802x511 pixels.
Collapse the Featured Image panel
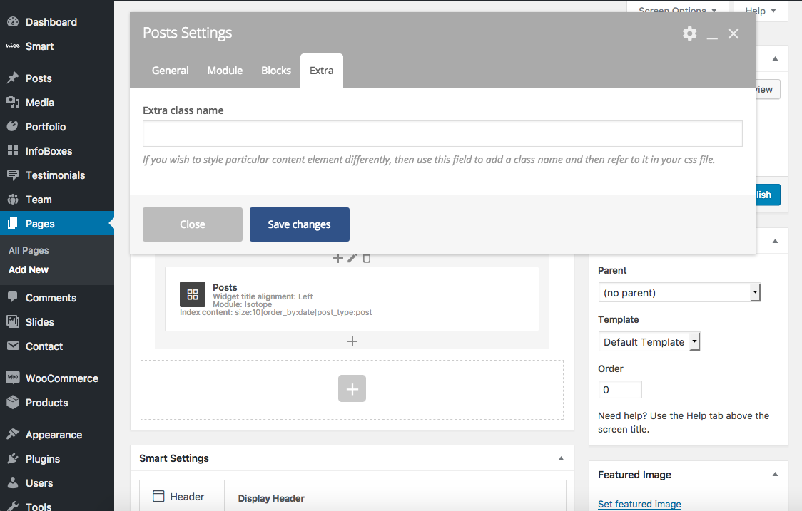776,474
